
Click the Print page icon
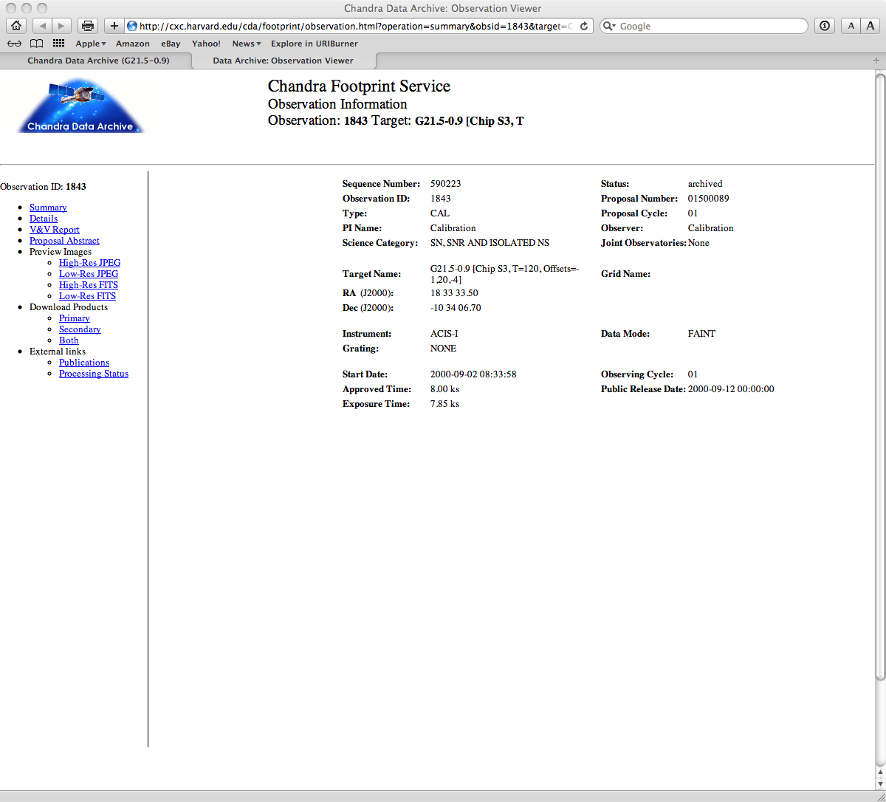[88, 26]
